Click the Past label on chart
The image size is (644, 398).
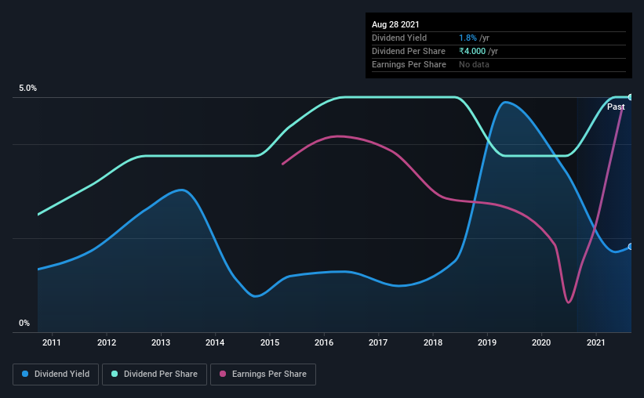[616, 107]
